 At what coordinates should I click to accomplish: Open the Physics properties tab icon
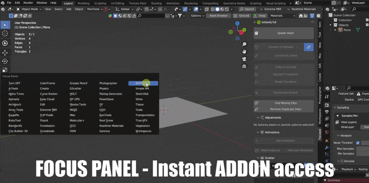[x=327, y=161]
